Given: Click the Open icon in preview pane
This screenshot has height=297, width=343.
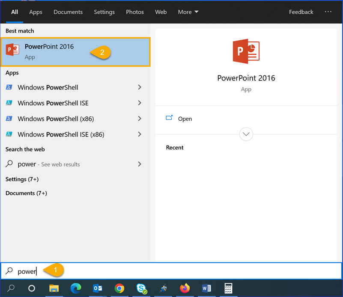Looking at the screenshot, I should [169, 118].
